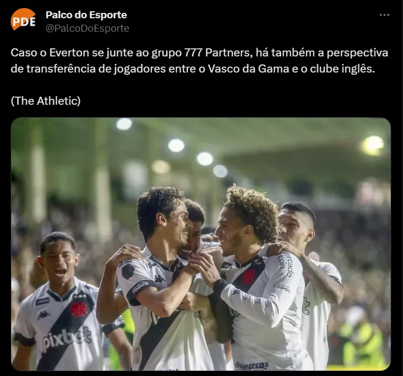Click the TODOS sleeve patch on the center player
Screen dimensions: 403x376
pyautogui.click(x=140, y=287)
